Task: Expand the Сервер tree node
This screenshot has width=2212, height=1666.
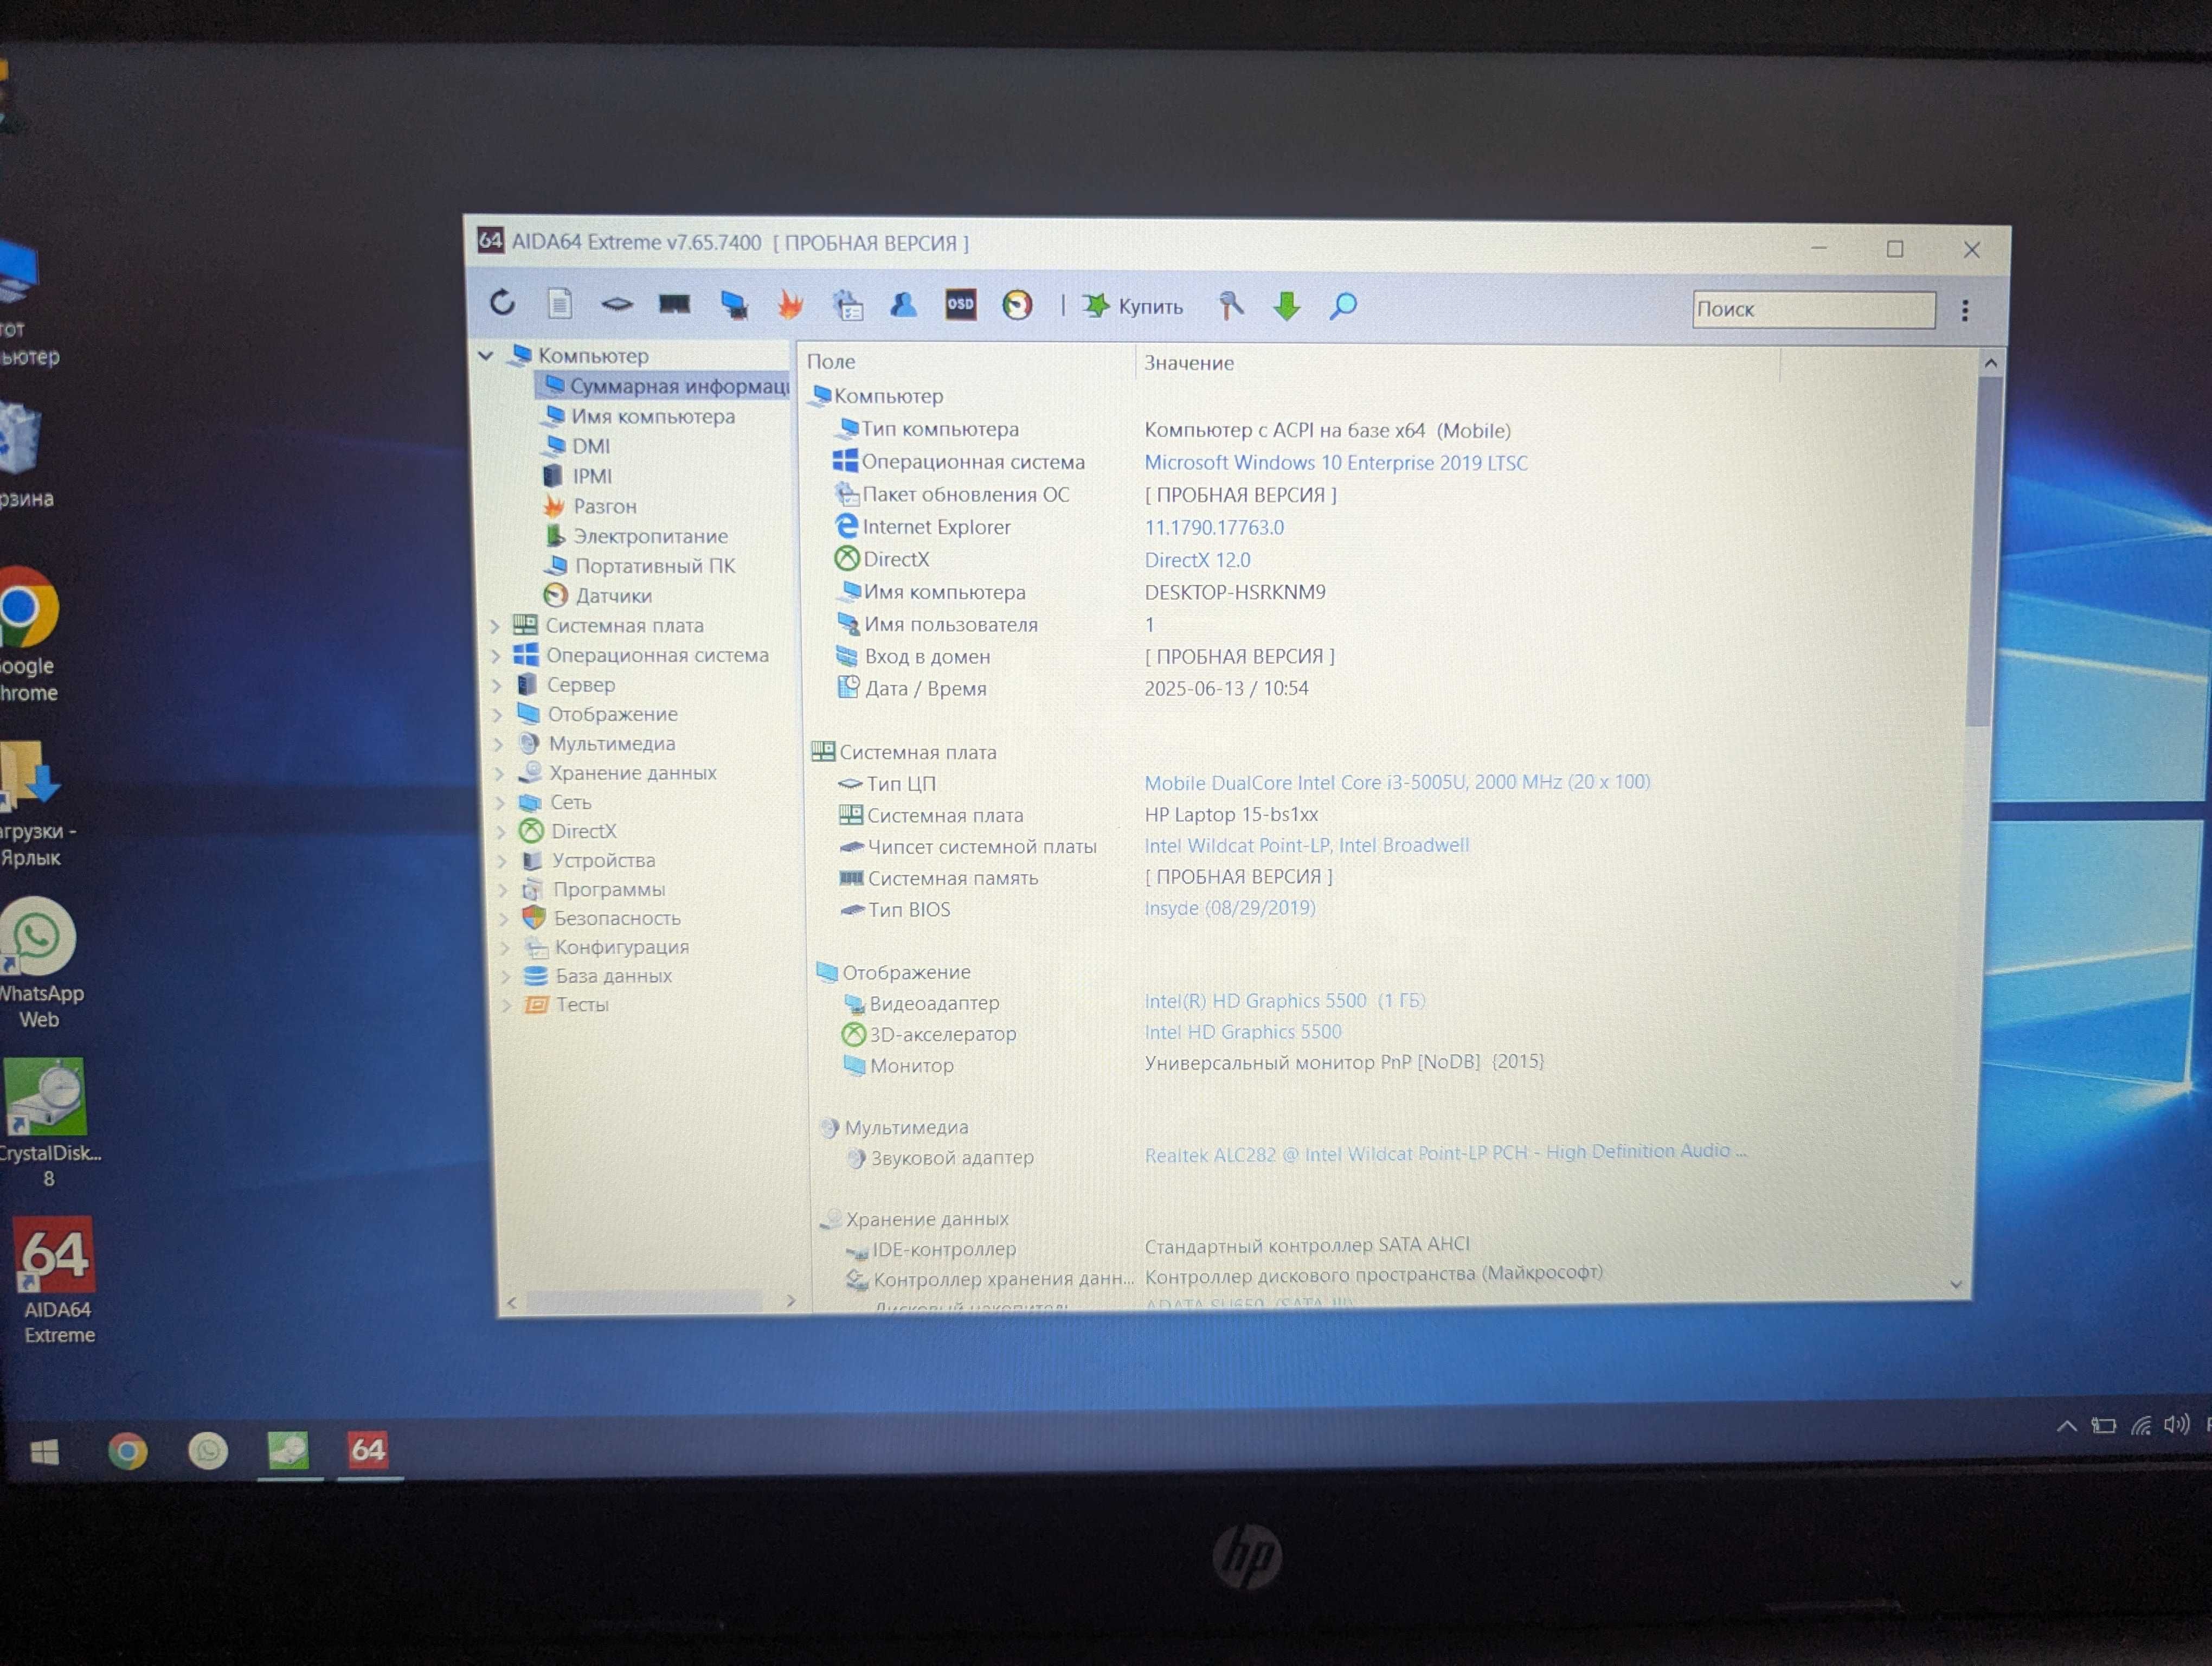Action: pos(498,685)
